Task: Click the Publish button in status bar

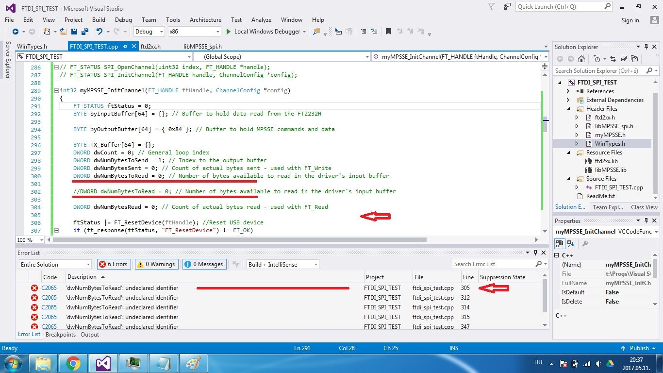Action: (638, 348)
